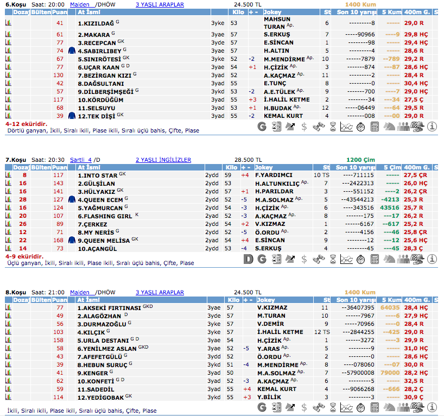Open the info icon below race 6

(x=432, y=127)
